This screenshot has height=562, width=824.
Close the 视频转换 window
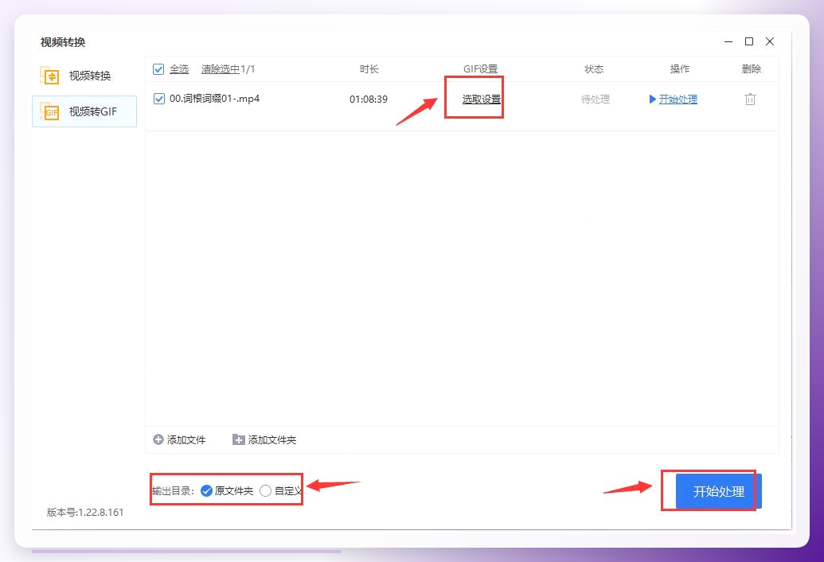click(770, 41)
